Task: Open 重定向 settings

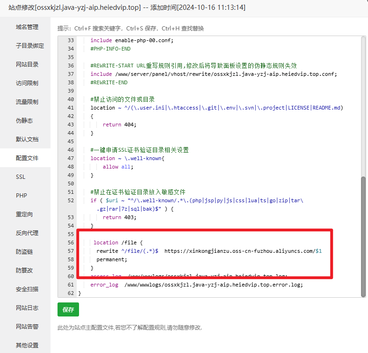Action: (x=24, y=214)
